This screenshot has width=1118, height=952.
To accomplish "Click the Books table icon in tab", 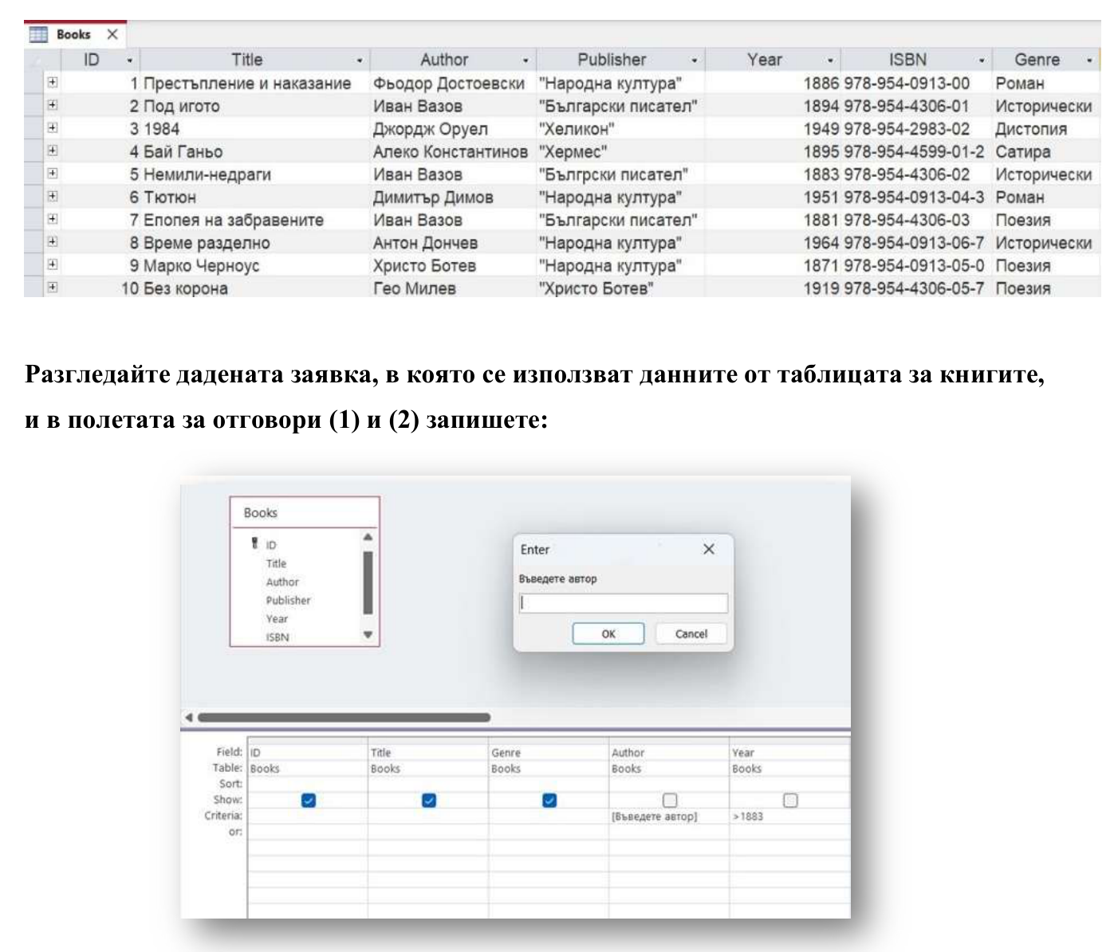I will [38, 34].
